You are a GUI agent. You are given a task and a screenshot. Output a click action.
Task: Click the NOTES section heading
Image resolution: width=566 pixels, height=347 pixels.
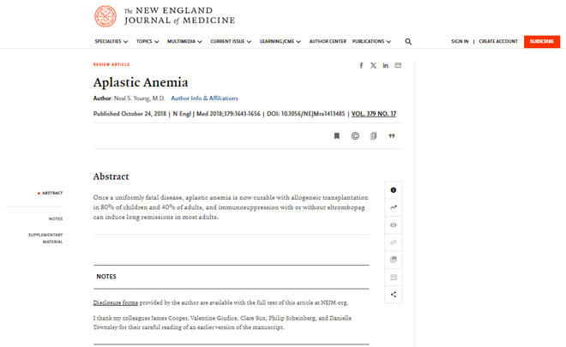coord(106,277)
